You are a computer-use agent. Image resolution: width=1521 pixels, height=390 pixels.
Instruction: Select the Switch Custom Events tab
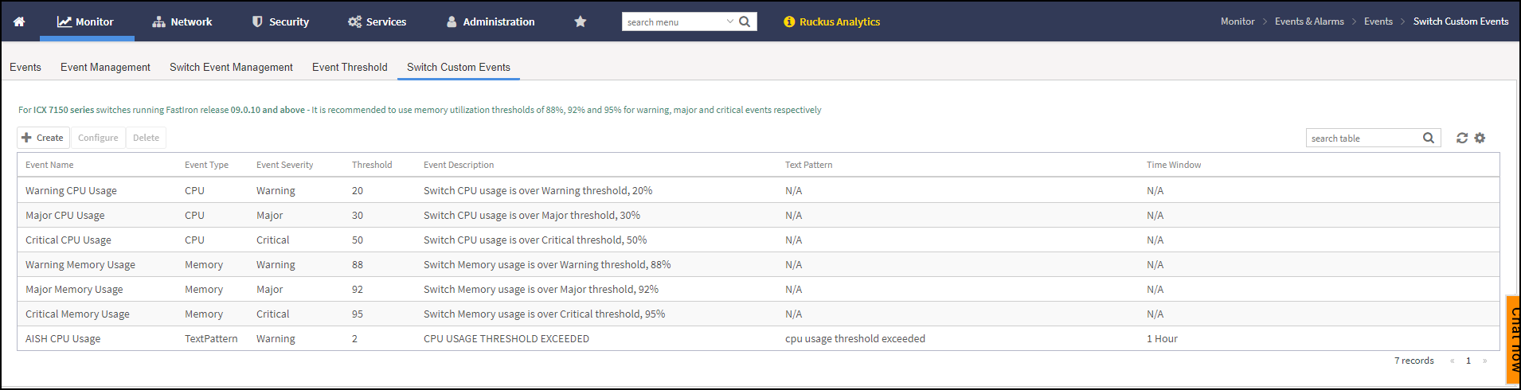coord(459,67)
